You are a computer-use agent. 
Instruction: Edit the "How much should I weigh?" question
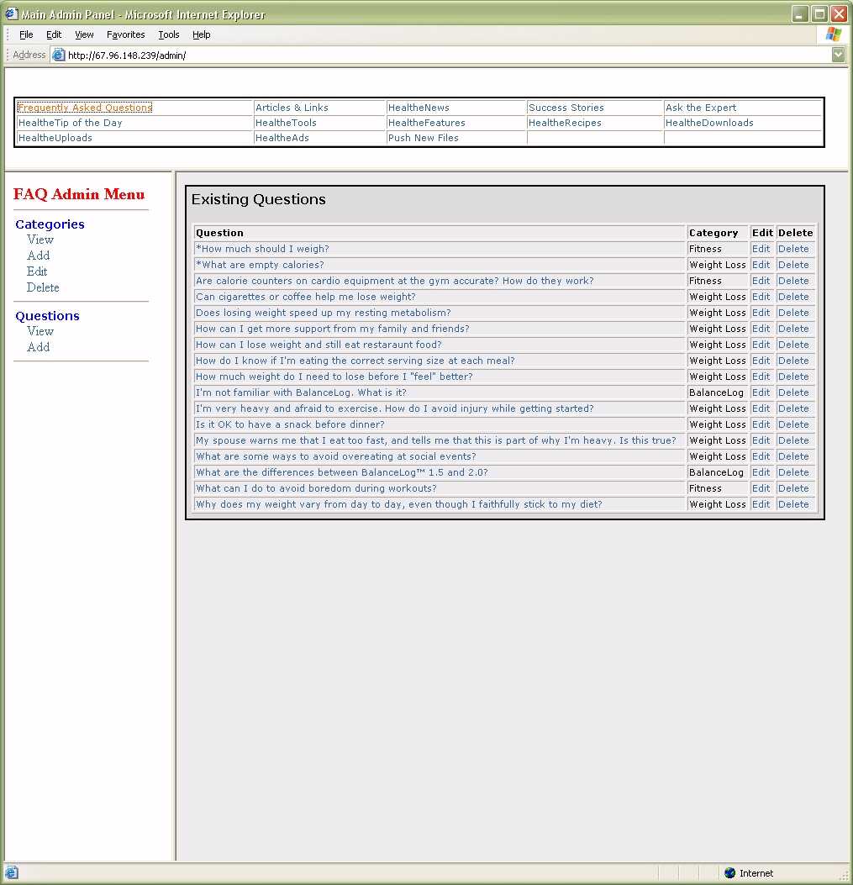click(x=761, y=249)
